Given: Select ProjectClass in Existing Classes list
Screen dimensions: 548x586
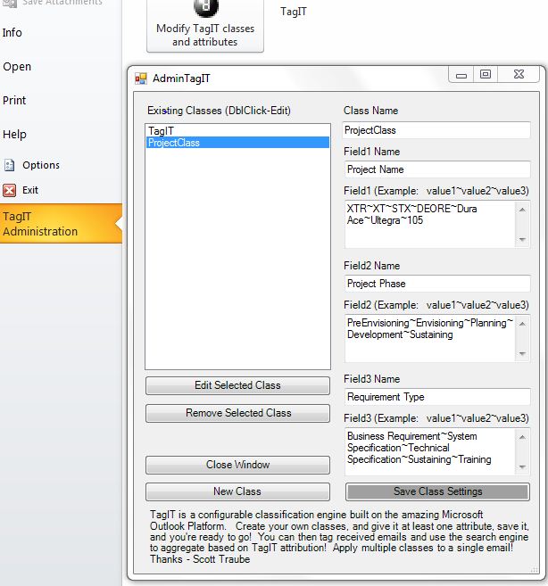Looking at the screenshot, I should click(x=237, y=143).
